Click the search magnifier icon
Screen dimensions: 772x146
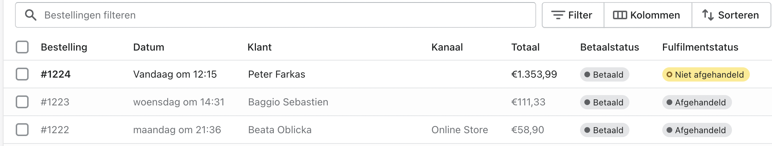[x=31, y=15]
